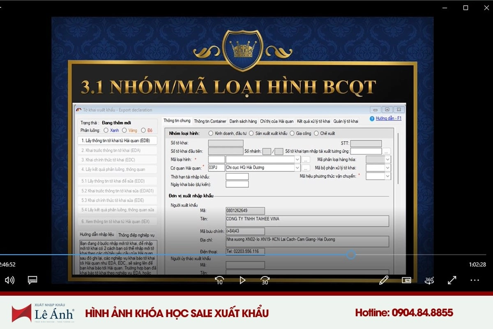Viewport: 493px width, 329px height.
Task: Choose the Gia công radio option
Action: click(292, 133)
